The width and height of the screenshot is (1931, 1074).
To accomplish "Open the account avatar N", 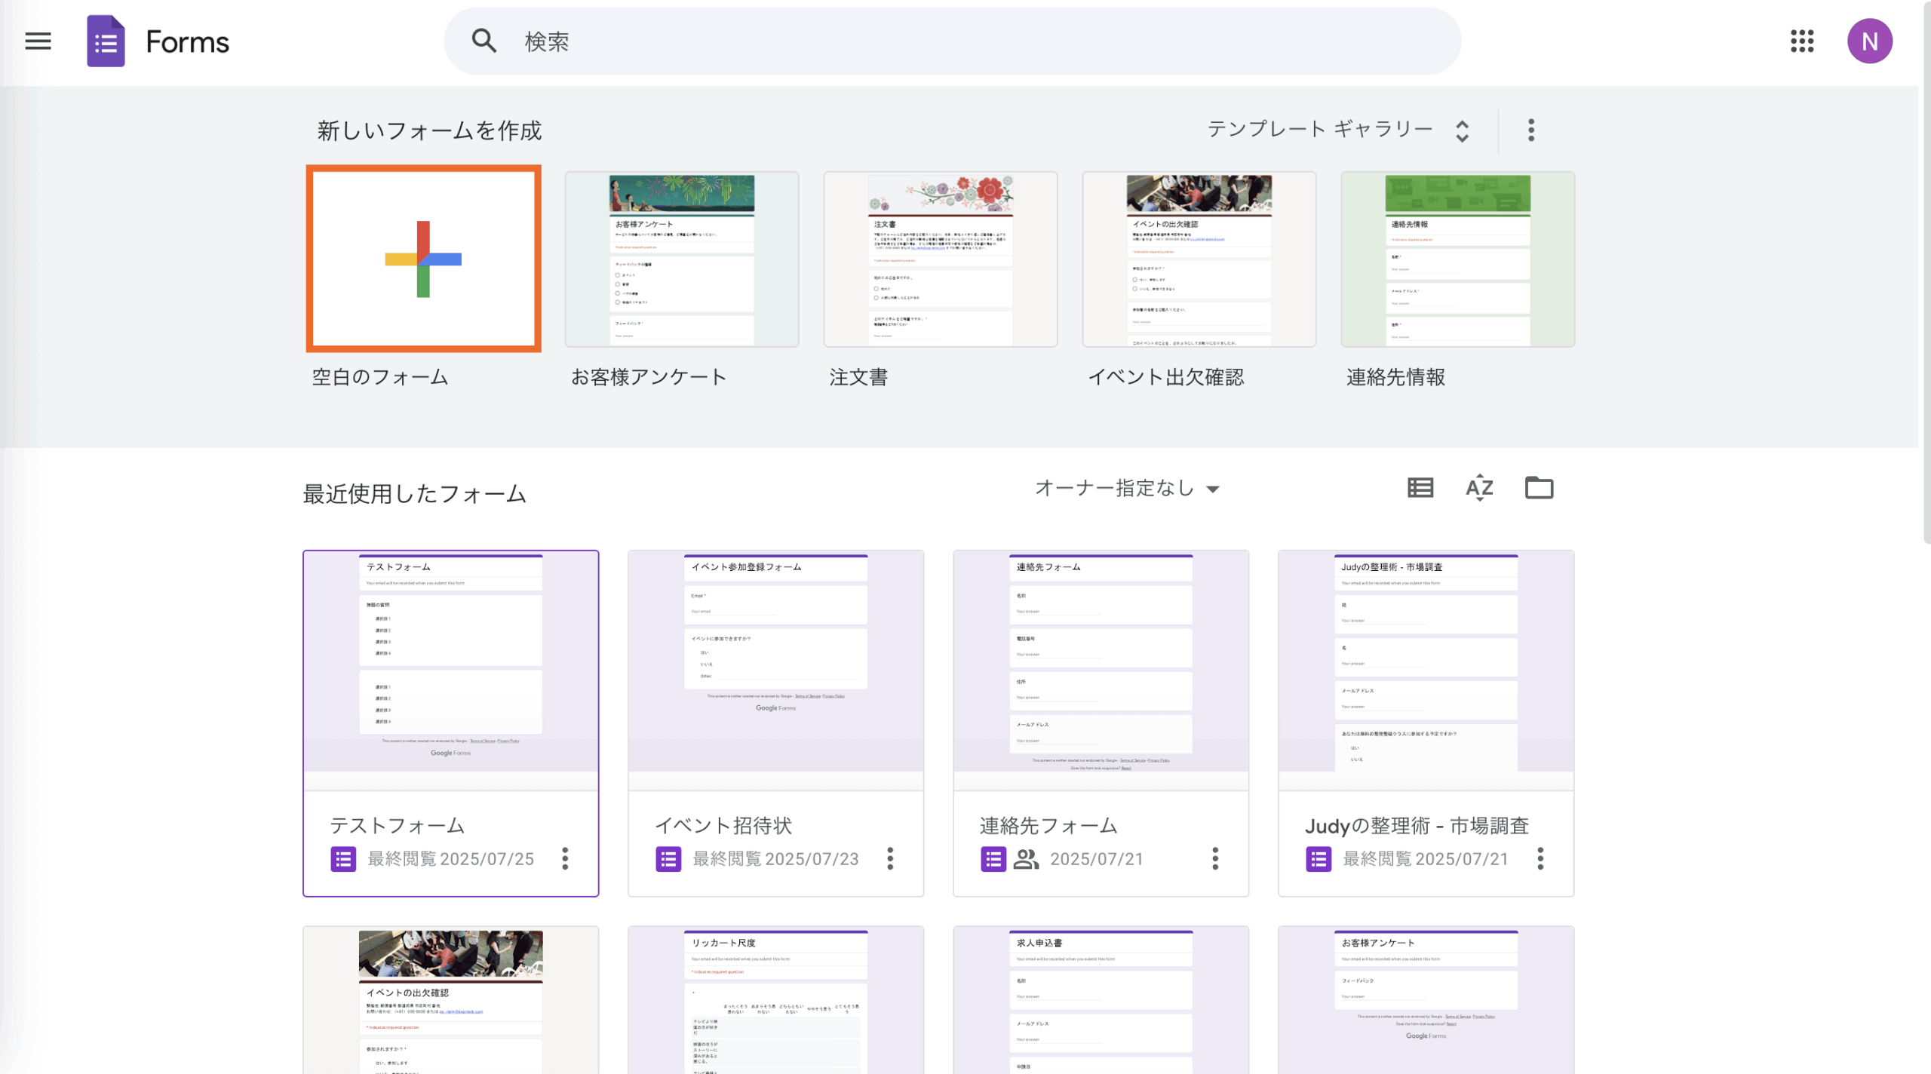I will click(1869, 41).
